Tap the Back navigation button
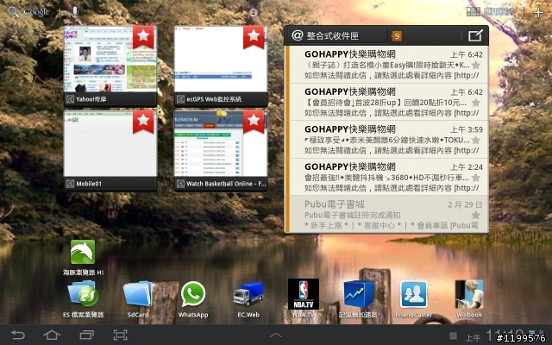Screen dimensions: 552x345 click(17, 335)
